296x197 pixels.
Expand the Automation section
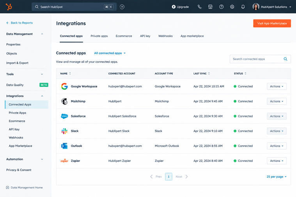(x=42, y=159)
